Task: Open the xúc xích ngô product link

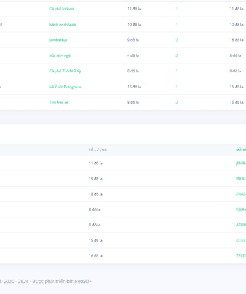Action: 60,56
